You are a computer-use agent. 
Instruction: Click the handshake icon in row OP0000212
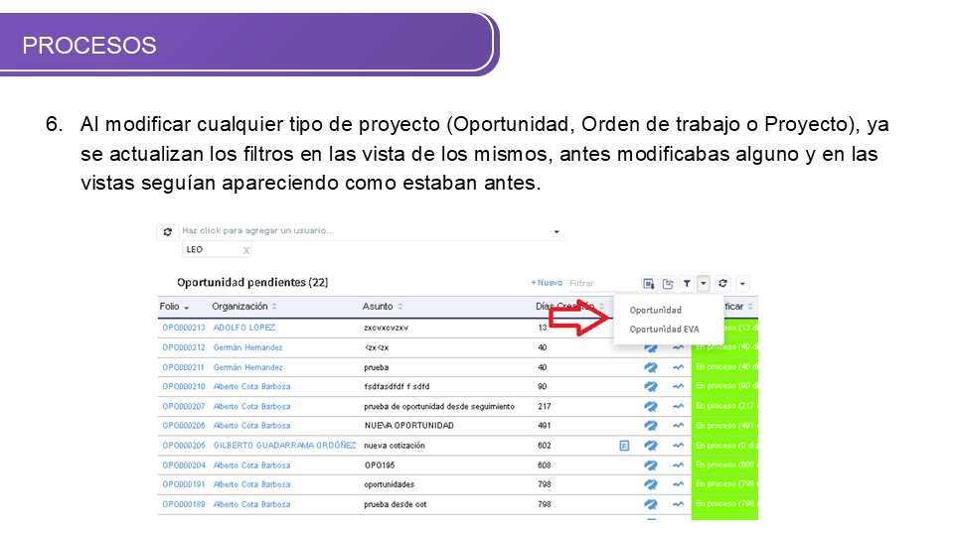(x=650, y=348)
